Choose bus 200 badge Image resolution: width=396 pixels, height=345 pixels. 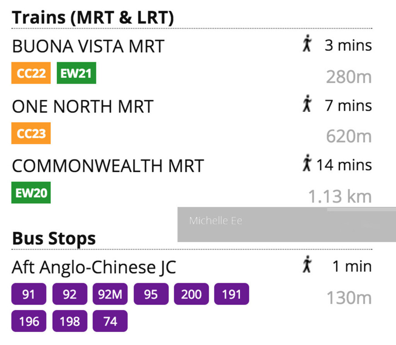[x=191, y=294]
